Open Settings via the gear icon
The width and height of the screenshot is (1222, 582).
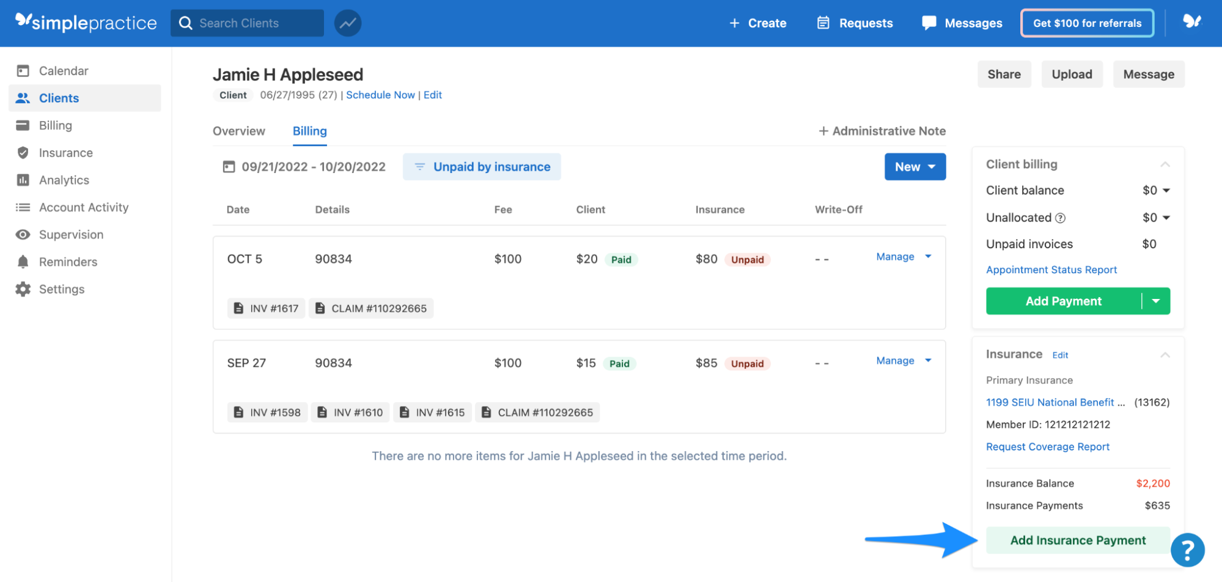pyautogui.click(x=23, y=289)
